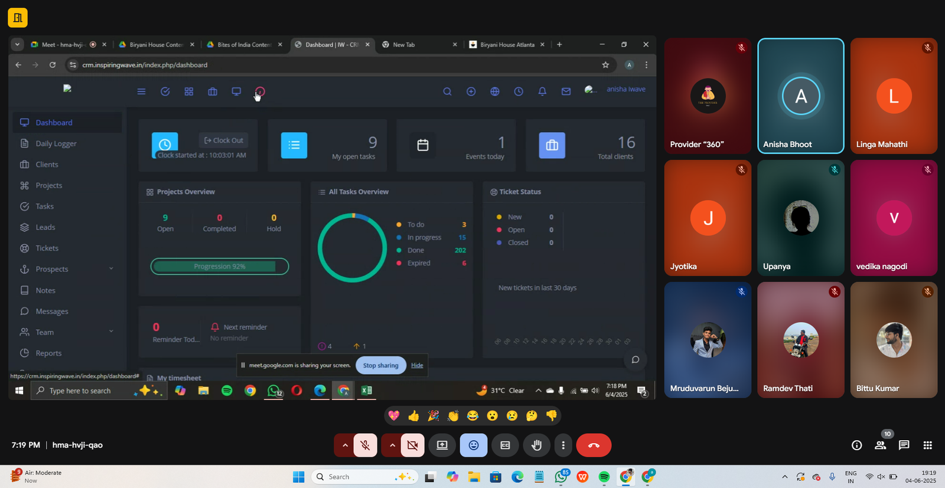Open the envelope messages icon
The image size is (945, 488).
(x=566, y=91)
